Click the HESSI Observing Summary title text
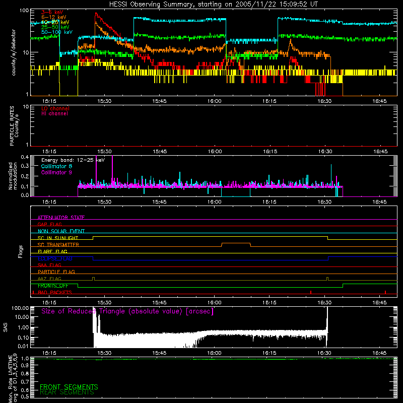Image resolution: width=403 pixels, height=403 pixels. pos(213,4)
